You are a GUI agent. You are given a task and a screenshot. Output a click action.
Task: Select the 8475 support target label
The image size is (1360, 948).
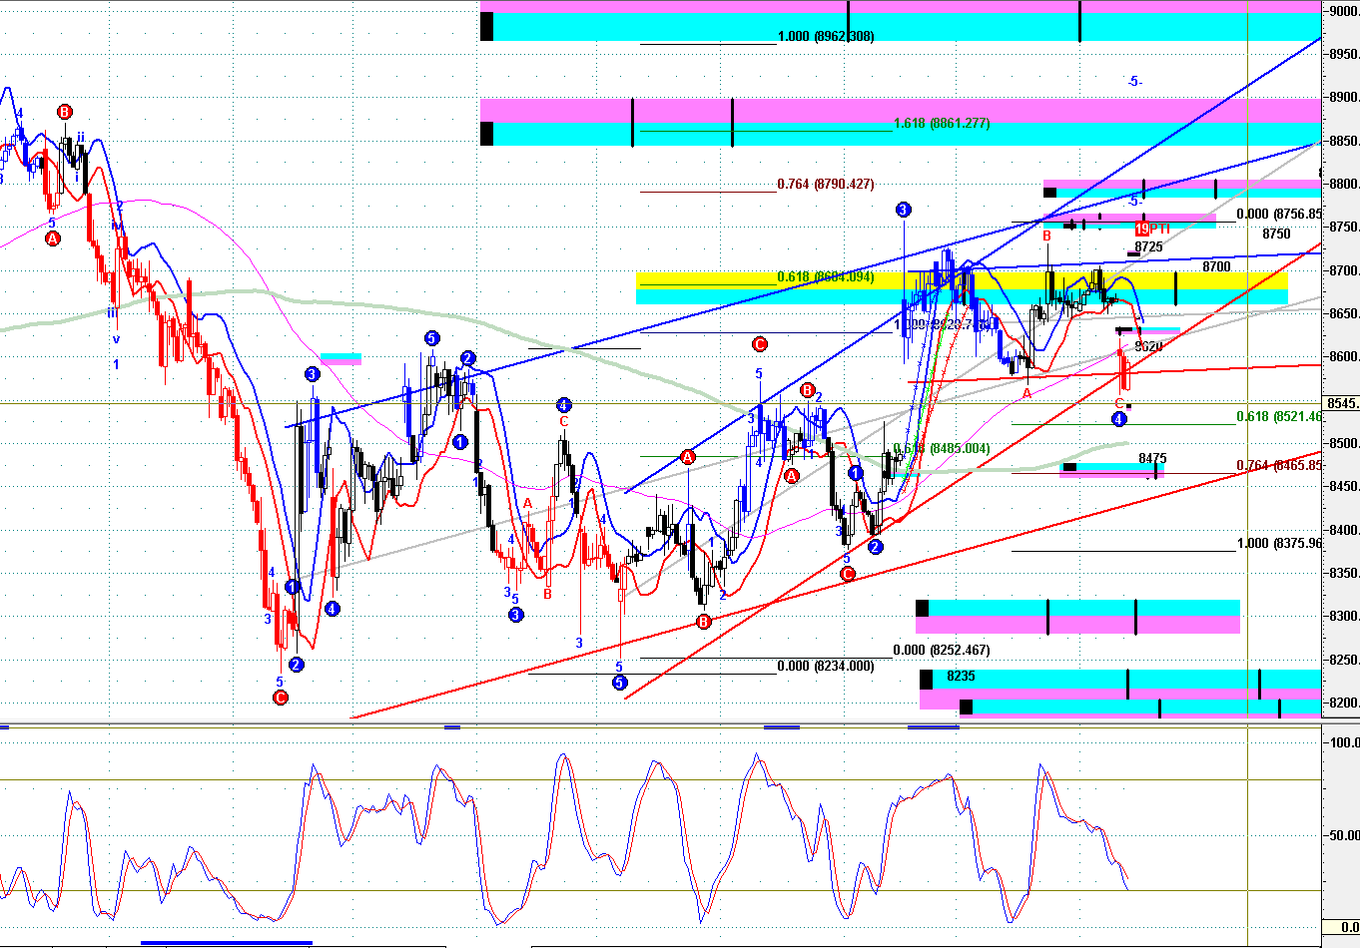click(x=1152, y=459)
